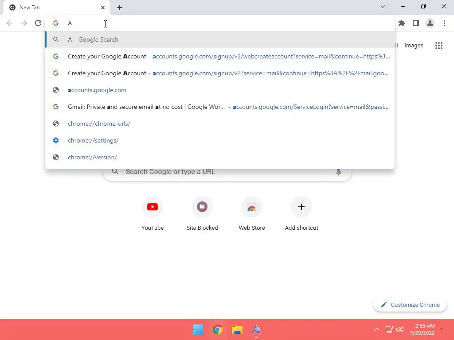Choose the chrome://settings/ suggestion
This screenshot has width=454, height=340.
pos(220,140)
